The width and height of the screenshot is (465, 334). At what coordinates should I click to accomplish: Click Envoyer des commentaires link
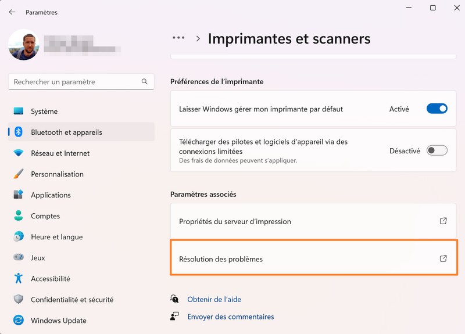[230, 317]
